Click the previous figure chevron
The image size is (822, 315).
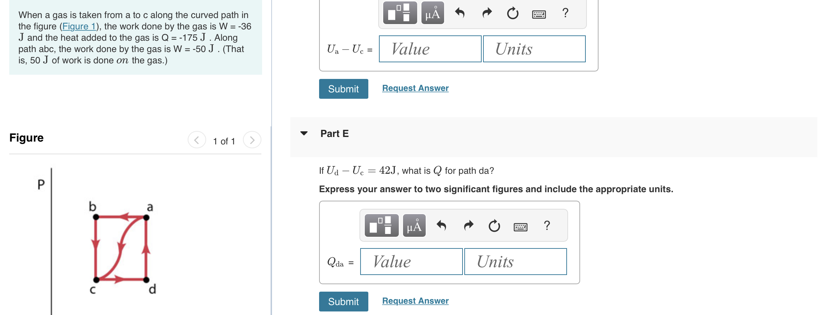coord(197,140)
